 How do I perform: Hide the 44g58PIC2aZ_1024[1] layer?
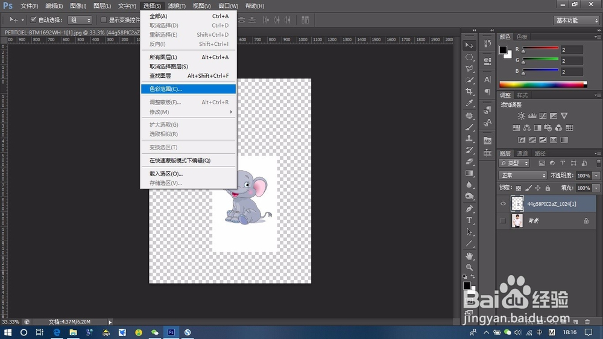[x=503, y=204]
